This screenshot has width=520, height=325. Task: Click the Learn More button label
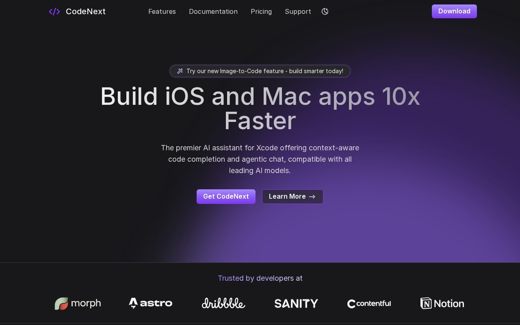tap(287, 197)
